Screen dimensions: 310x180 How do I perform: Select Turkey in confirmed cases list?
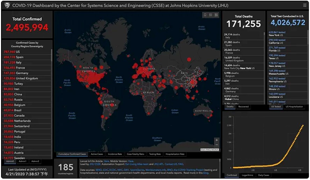(27, 84)
